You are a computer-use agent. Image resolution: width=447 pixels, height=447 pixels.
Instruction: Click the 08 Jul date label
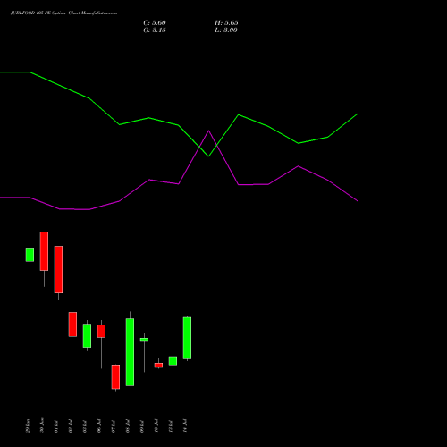coord(128,426)
